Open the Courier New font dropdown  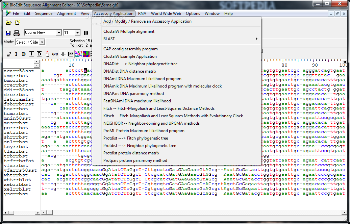(x=59, y=33)
